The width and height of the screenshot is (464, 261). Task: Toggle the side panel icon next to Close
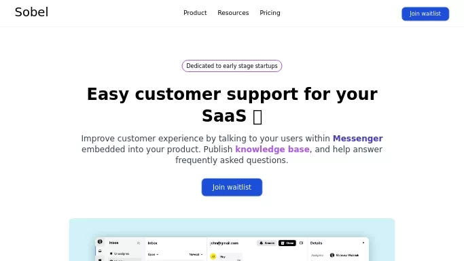(x=301, y=243)
